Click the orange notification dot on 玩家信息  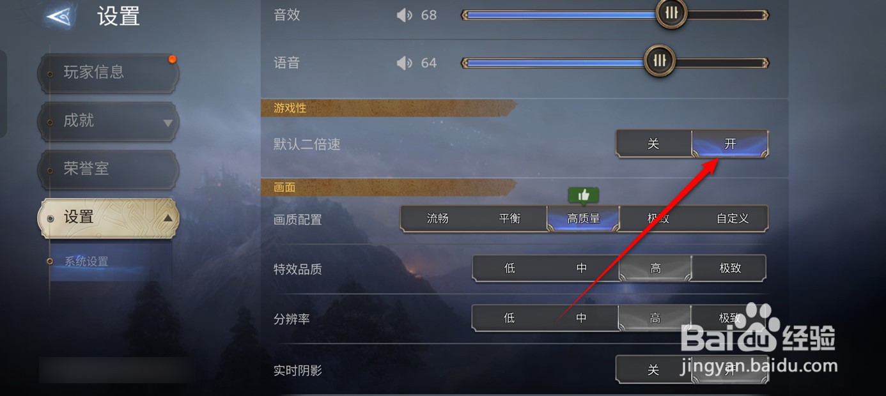172,59
